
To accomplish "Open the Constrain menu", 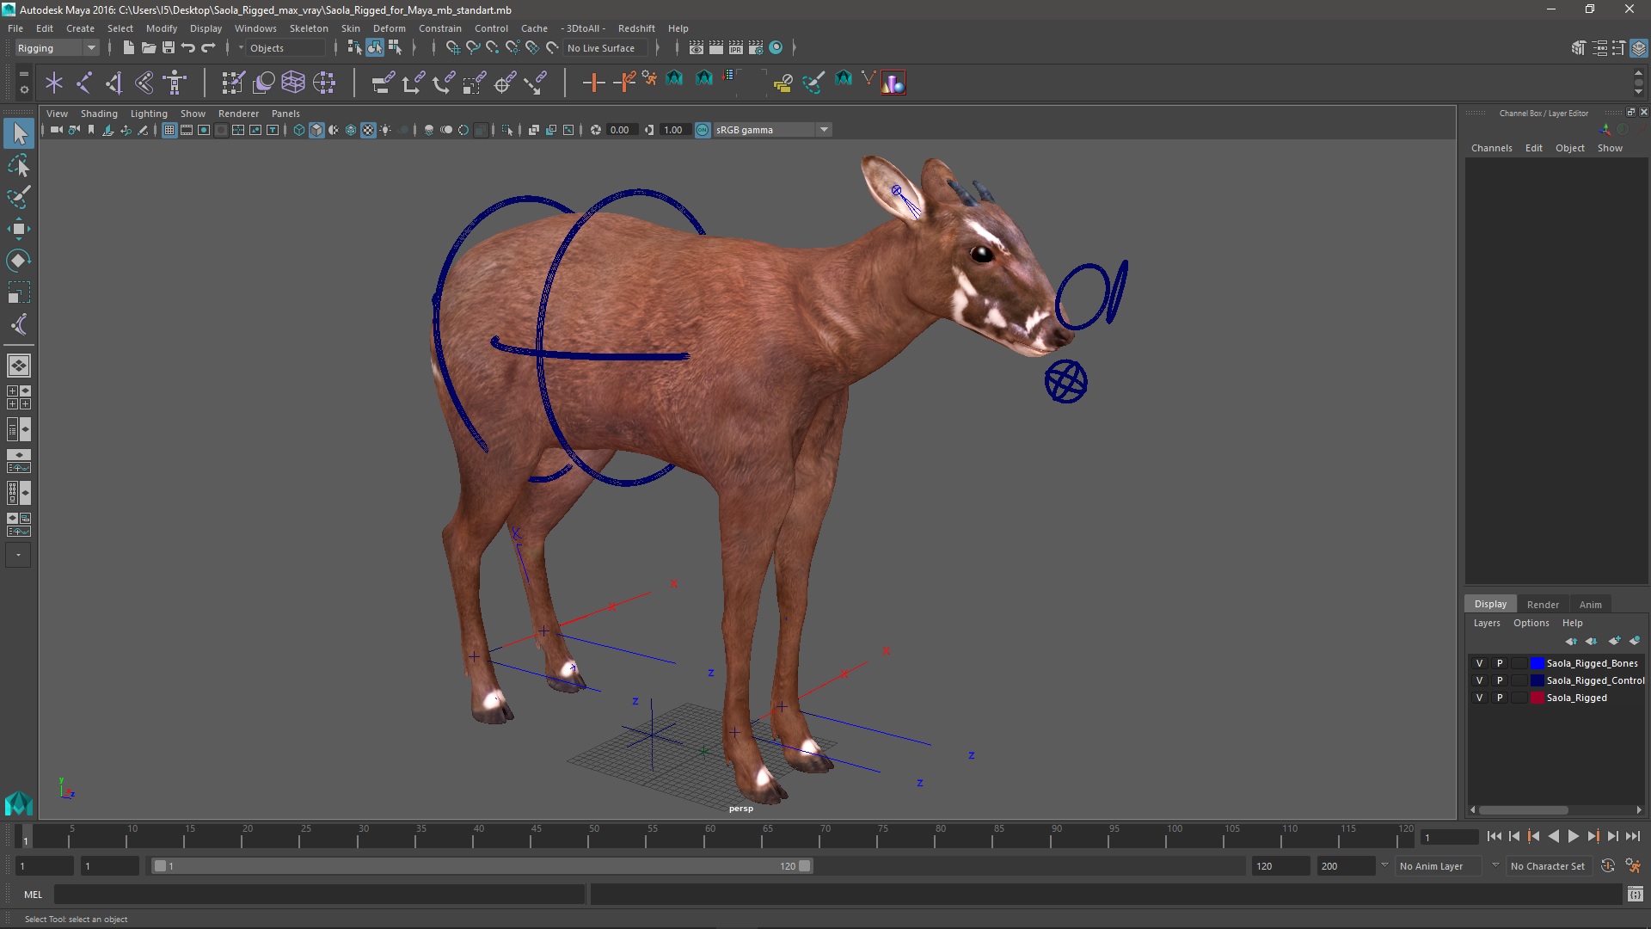I will coord(439,28).
